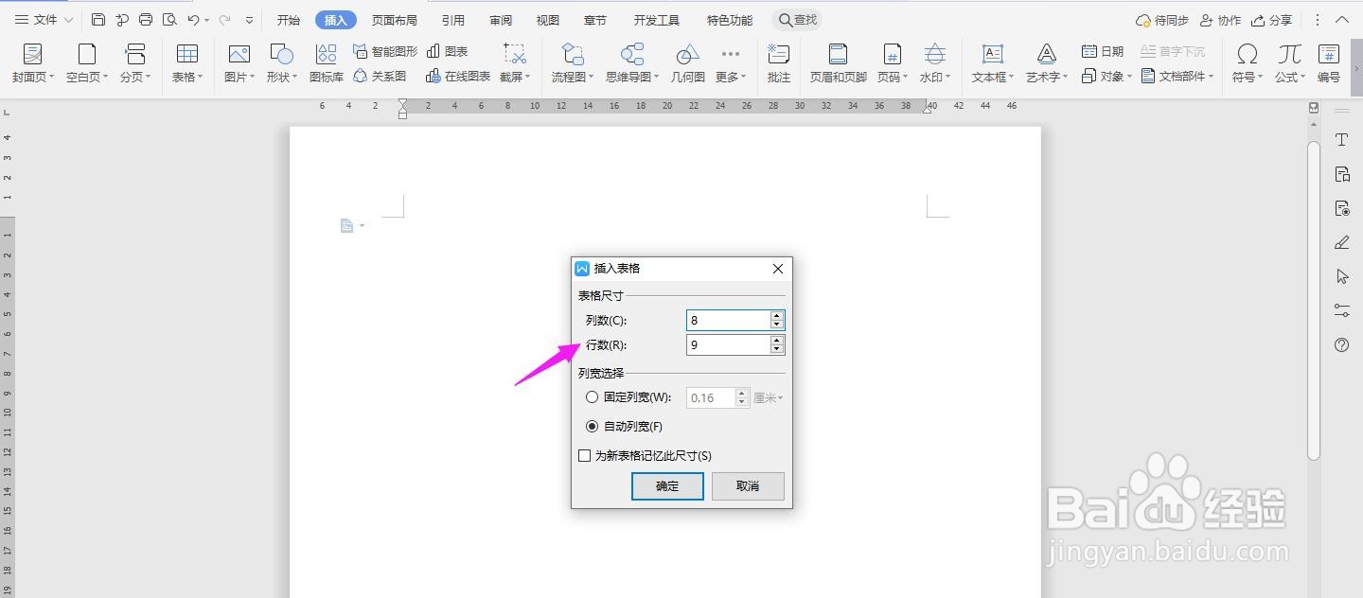Open the 图片 picture insert tool
1363x598 pixels.
[236, 63]
